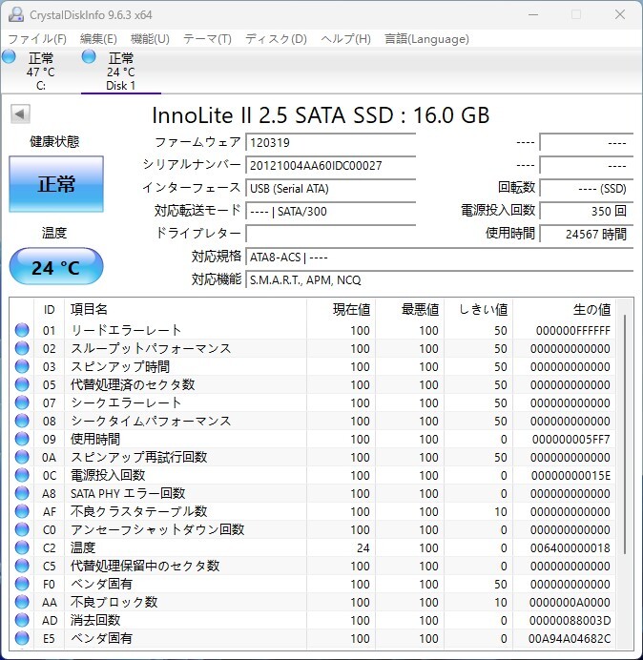Open the ディスク(D) menu

point(276,39)
